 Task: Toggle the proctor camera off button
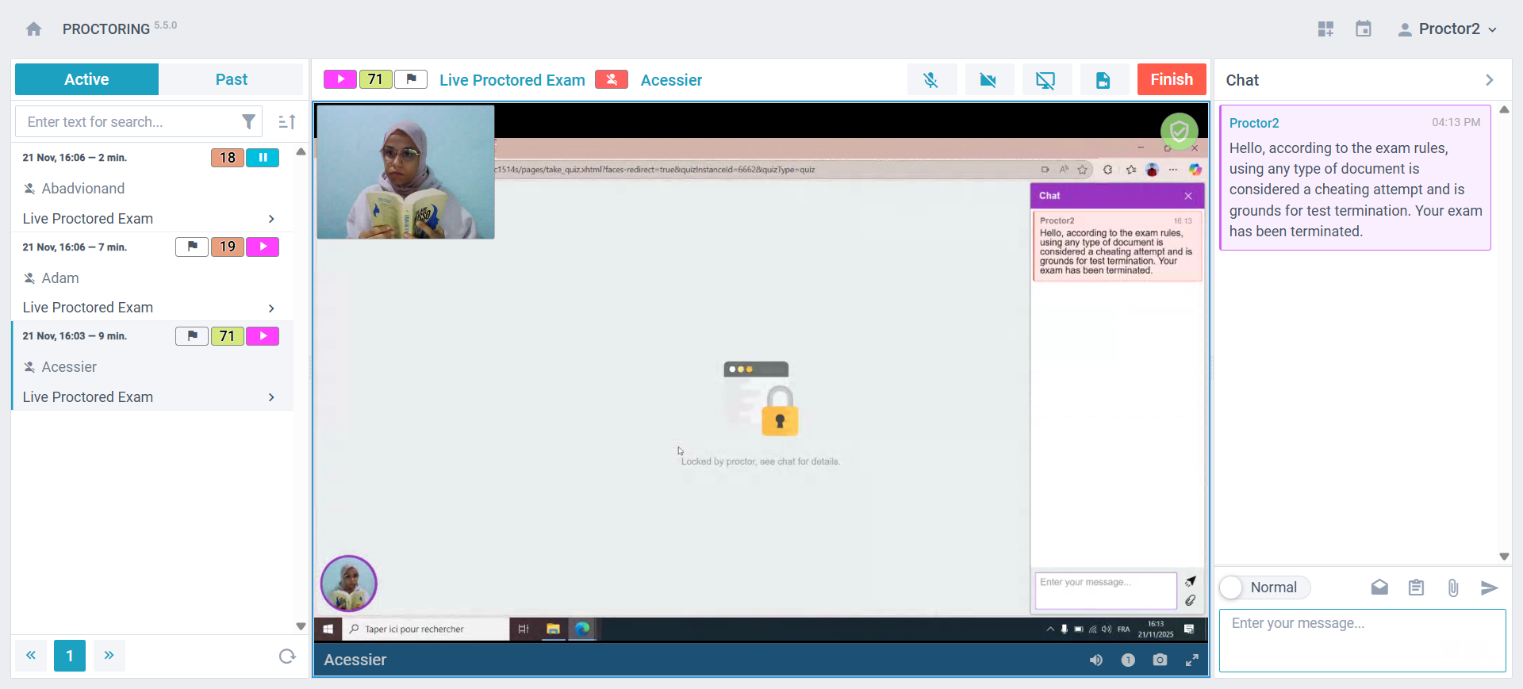[x=988, y=79]
